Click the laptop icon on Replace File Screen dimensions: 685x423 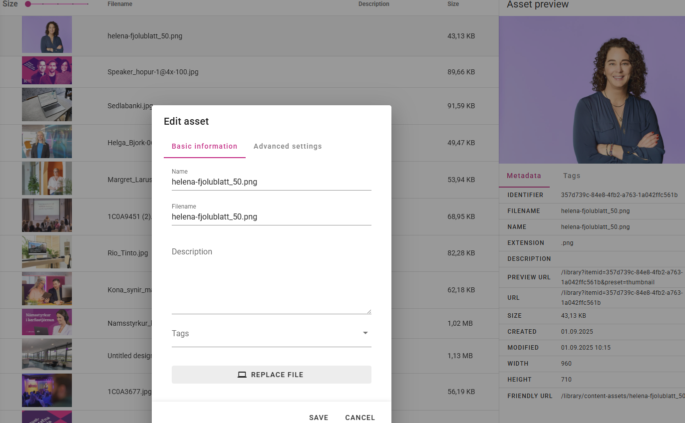[242, 375]
